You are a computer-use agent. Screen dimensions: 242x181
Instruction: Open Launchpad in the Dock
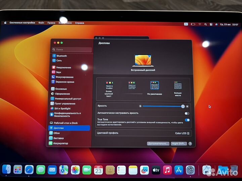18,170
